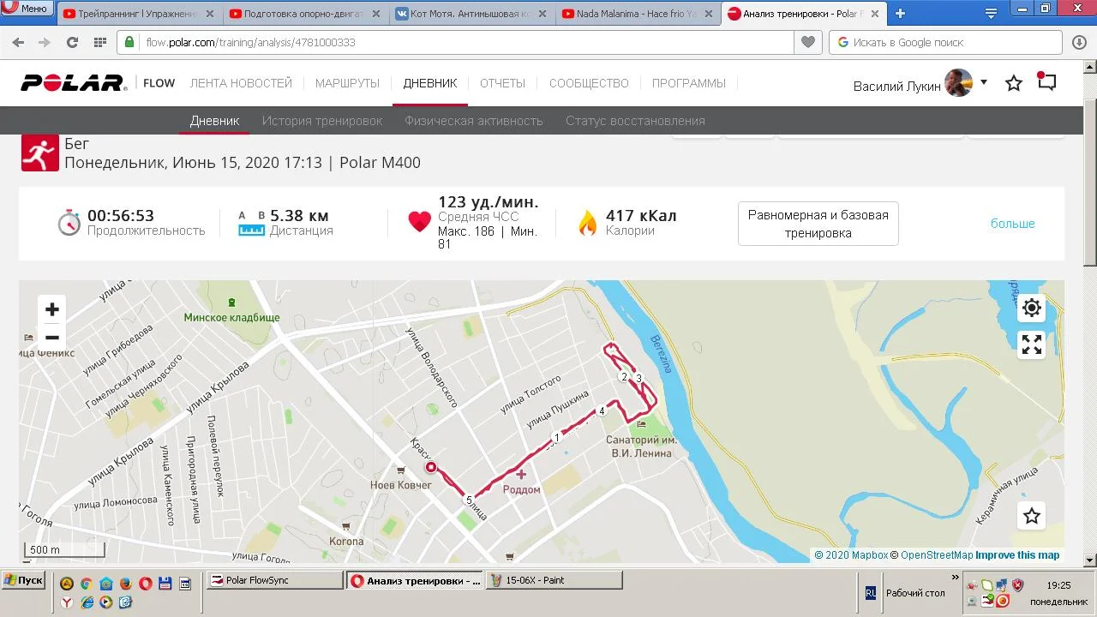This screenshot has width=1097, height=617.
Task: Expand the map to fullscreen
Action: click(1032, 344)
